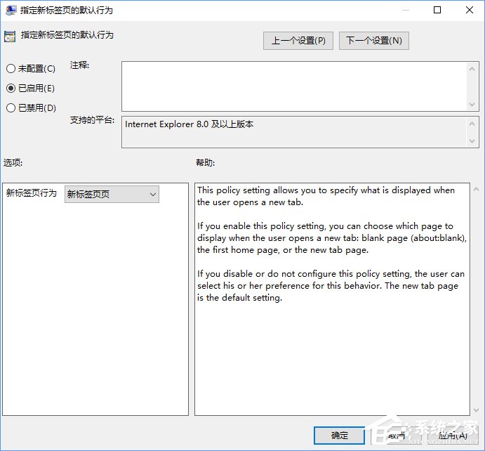Confirm with the 确定 button
The height and width of the screenshot is (451, 485).
[339, 436]
